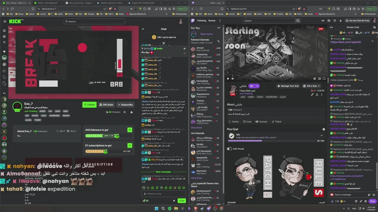This screenshot has height=212, width=378.
Task: Toggle theatre mode on Twitch player
Action: pyautogui.click(x=319, y=79)
